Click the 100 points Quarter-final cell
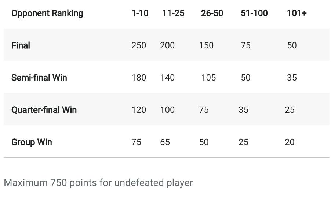The height and width of the screenshot is (197, 331). (x=167, y=110)
